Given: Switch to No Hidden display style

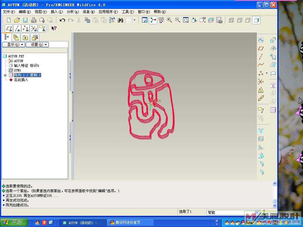Looking at the screenshot, I should (x=248, y=20).
